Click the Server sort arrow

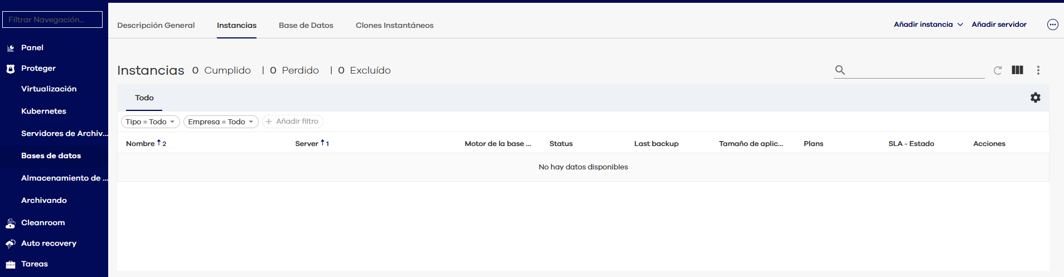pyautogui.click(x=322, y=143)
